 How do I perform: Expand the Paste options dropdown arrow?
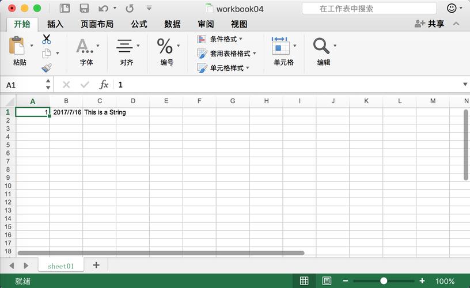point(32,46)
